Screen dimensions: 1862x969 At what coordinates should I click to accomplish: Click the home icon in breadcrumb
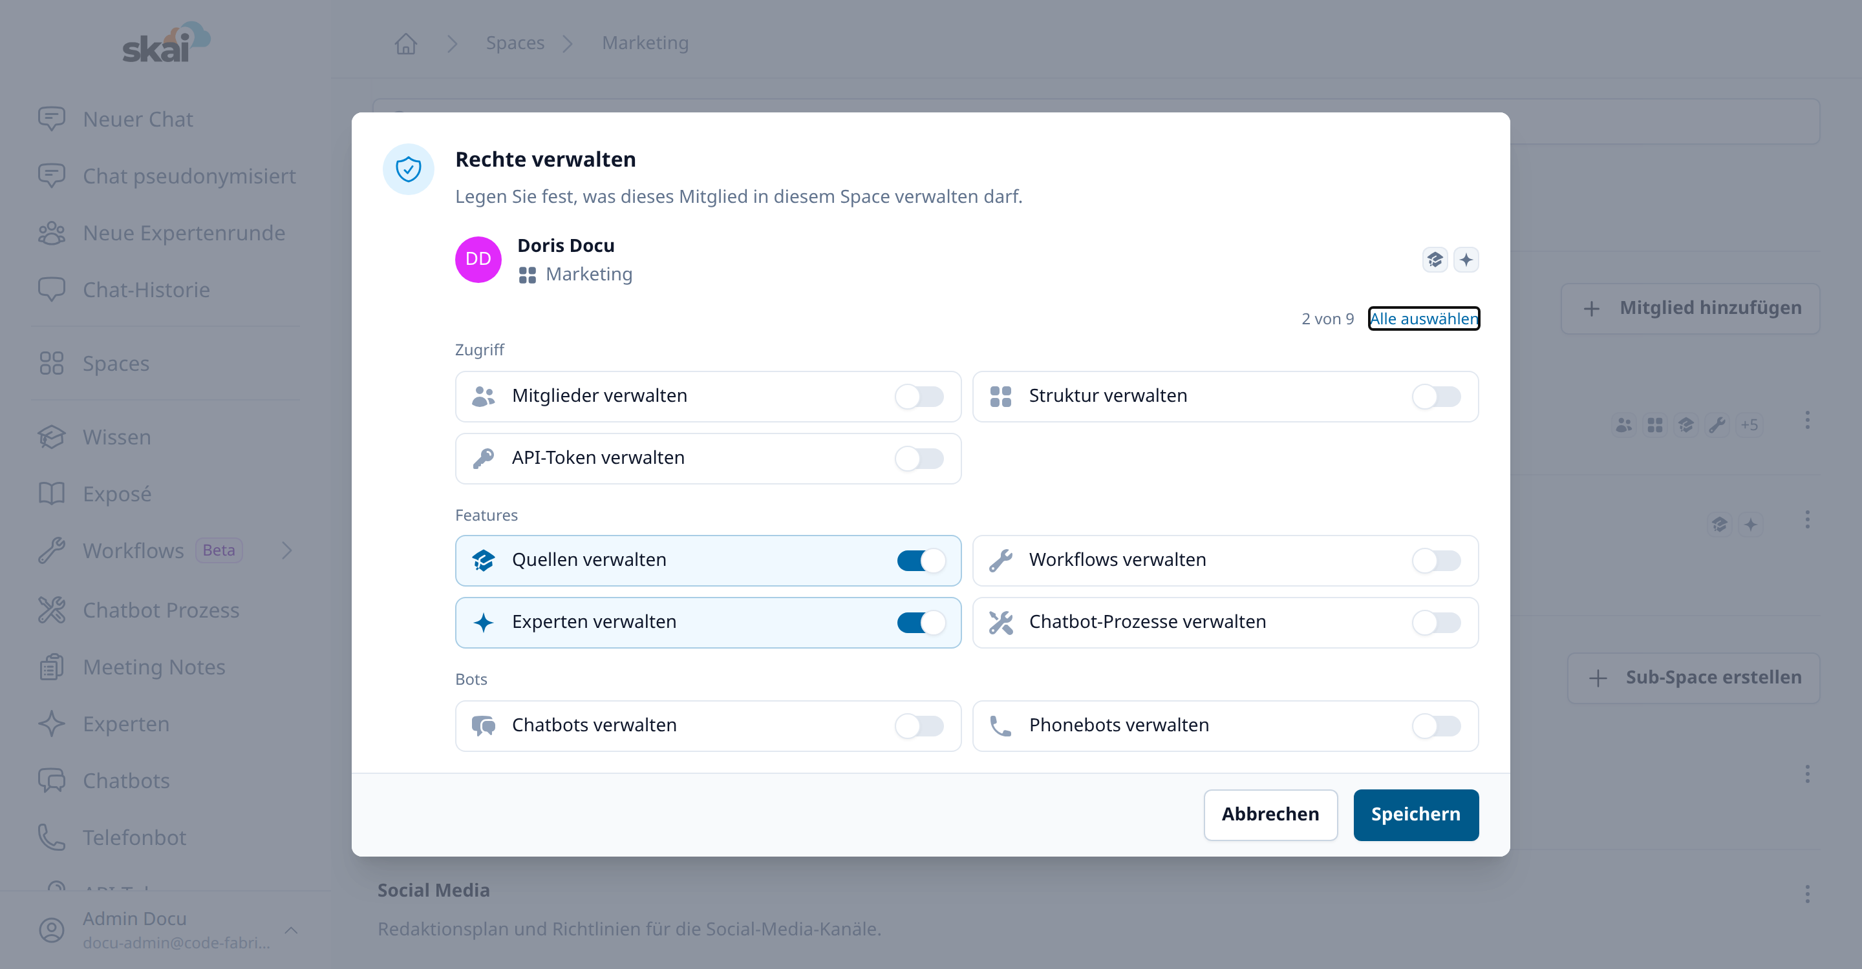click(x=405, y=43)
